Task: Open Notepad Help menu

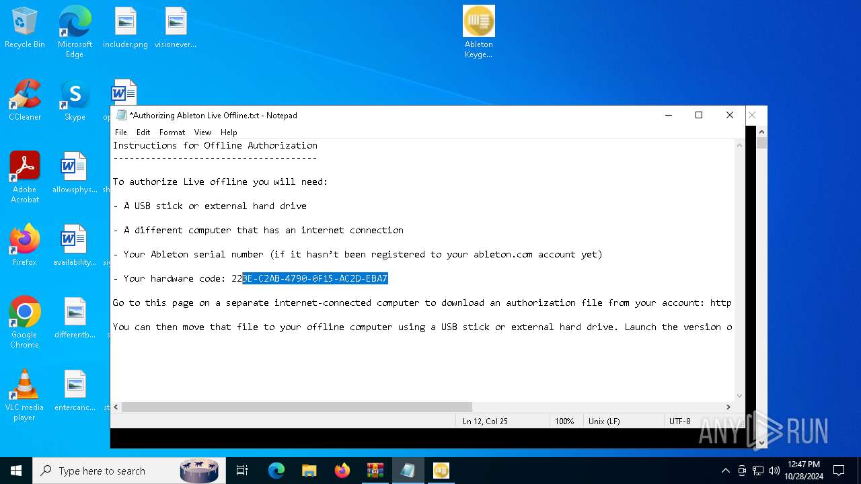Action: pyautogui.click(x=229, y=132)
